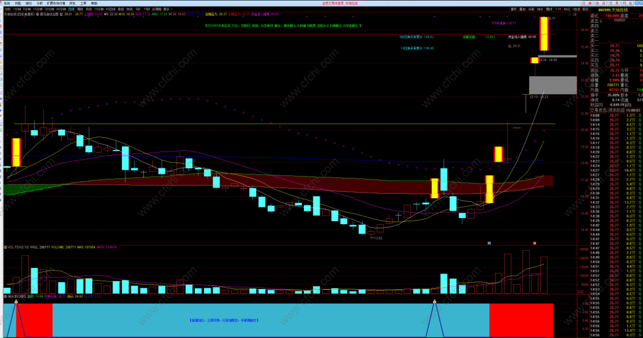Open the 扩展市场行情 menu

pyautogui.click(x=56, y=3)
